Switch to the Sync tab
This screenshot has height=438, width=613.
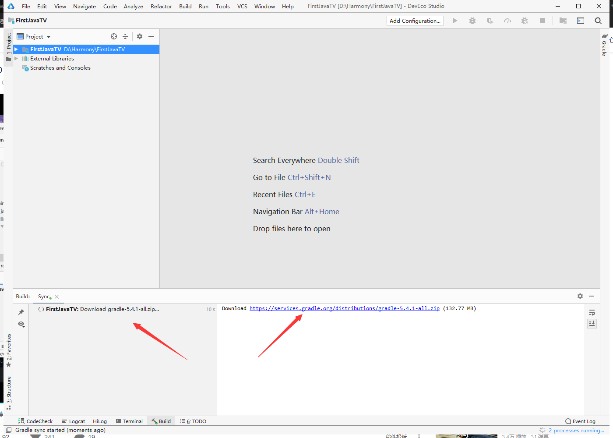[x=44, y=297]
